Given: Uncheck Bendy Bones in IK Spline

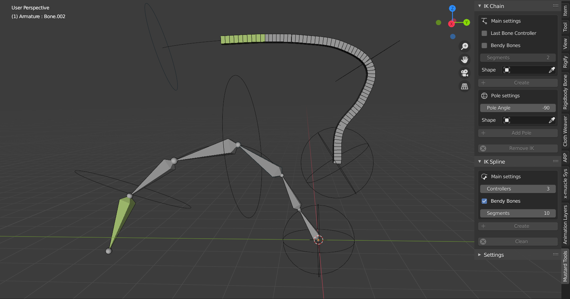Looking at the screenshot, I should point(484,201).
